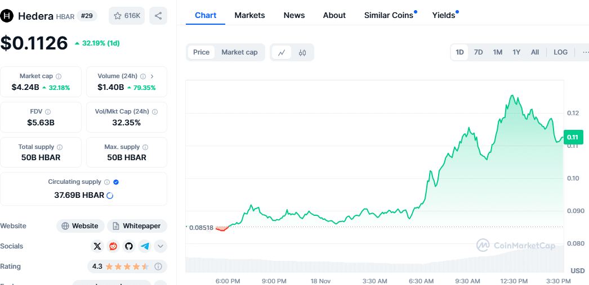Open the Website link button

coord(81,226)
